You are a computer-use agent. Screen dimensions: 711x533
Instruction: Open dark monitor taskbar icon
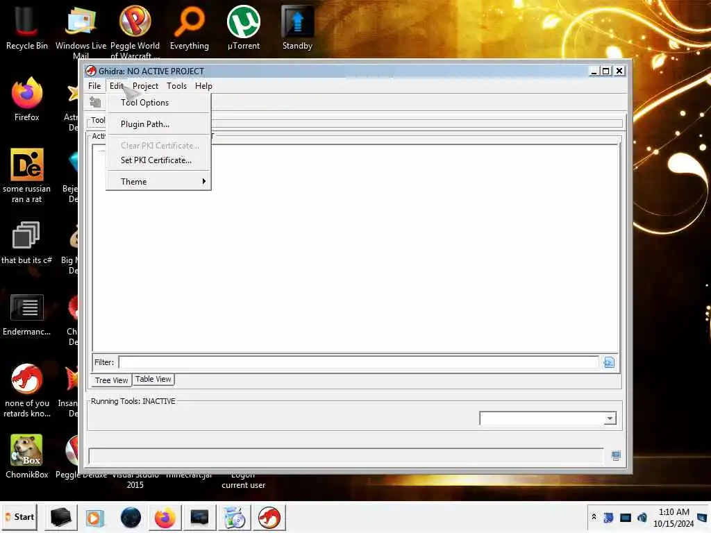click(x=199, y=518)
